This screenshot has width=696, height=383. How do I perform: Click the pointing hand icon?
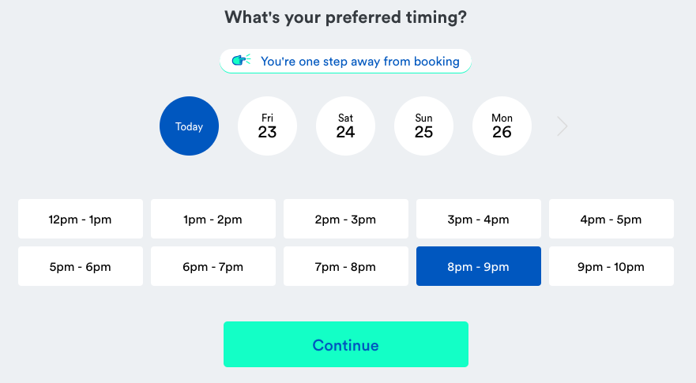(241, 61)
